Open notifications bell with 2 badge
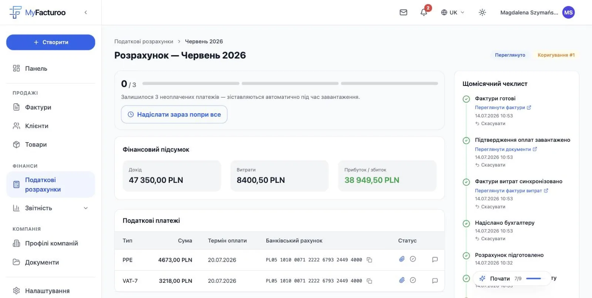The height and width of the screenshot is (298, 592). [424, 12]
